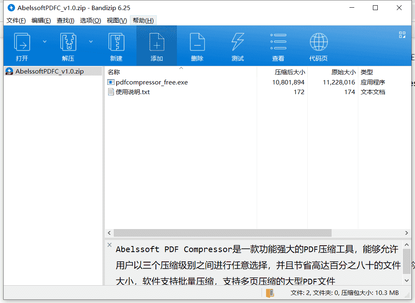This screenshot has height=303, width=415.
Task: Click the Extract (解压) toolbar icon
Action: coord(68,42)
